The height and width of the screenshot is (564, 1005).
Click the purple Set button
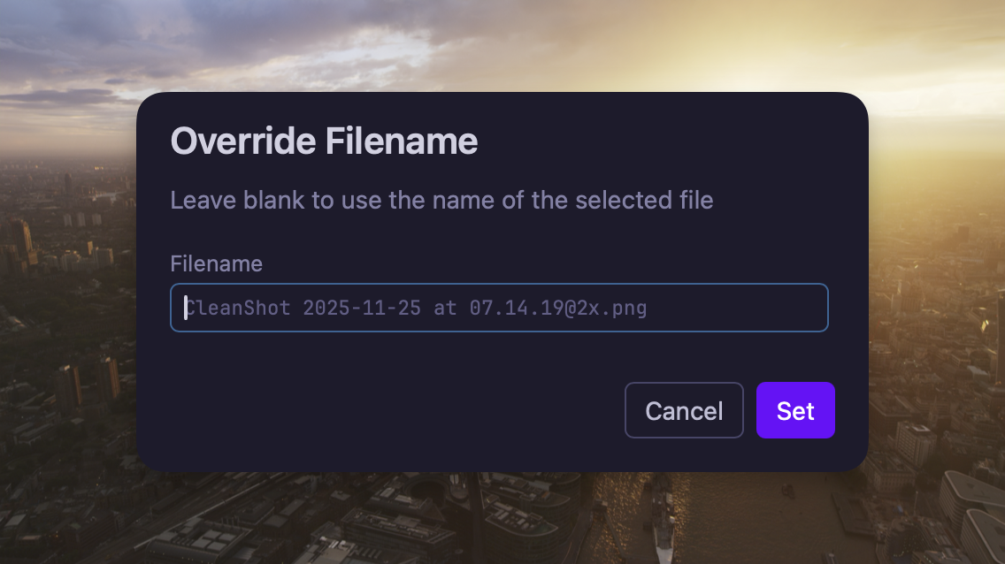[795, 410]
